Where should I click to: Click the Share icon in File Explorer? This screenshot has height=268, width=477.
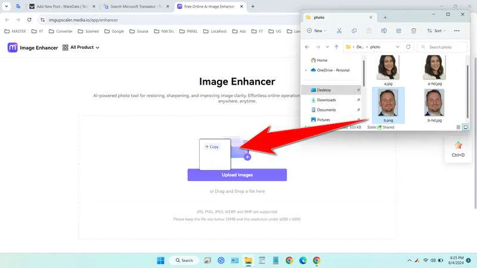399,31
